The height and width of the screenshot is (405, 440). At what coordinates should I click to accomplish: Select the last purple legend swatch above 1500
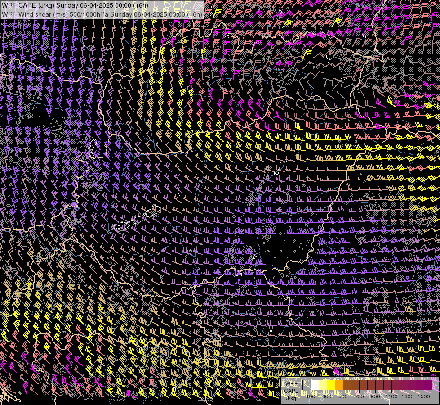pos(428,385)
